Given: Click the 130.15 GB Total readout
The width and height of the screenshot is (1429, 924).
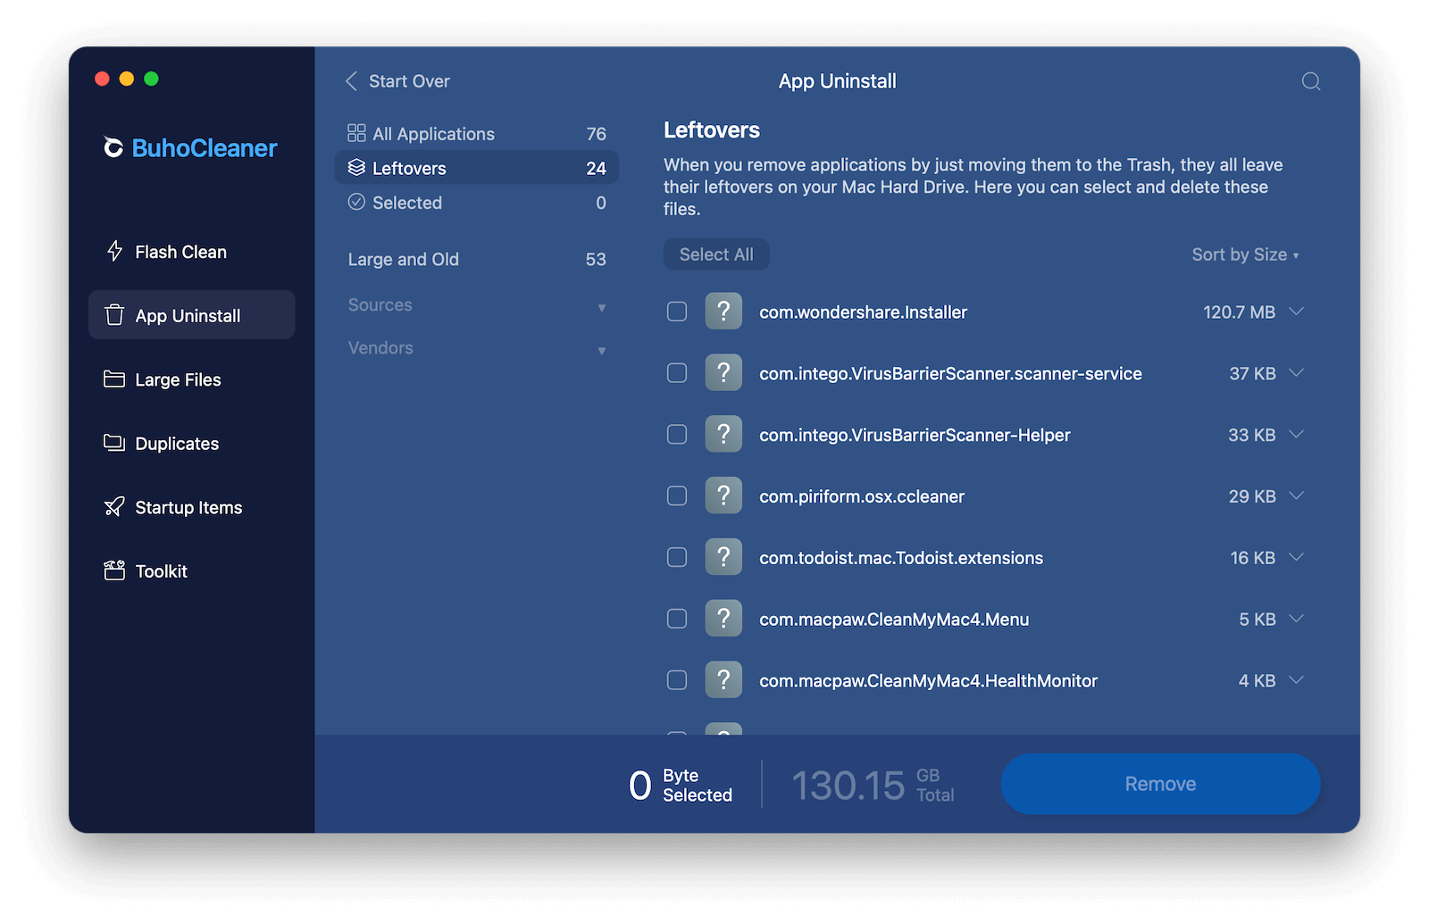Looking at the screenshot, I should coord(873,785).
